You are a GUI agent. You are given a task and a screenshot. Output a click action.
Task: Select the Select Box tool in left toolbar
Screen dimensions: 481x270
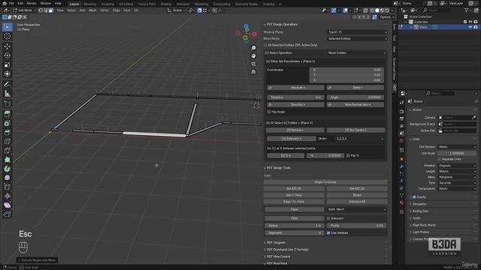pyautogui.click(x=7, y=27)
